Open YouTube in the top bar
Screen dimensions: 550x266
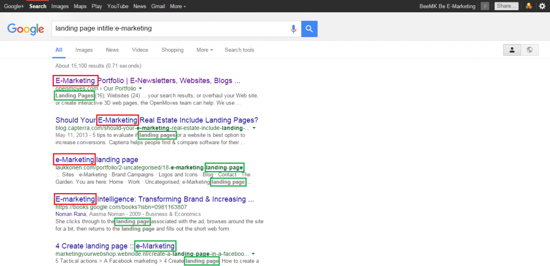point(118,6)
